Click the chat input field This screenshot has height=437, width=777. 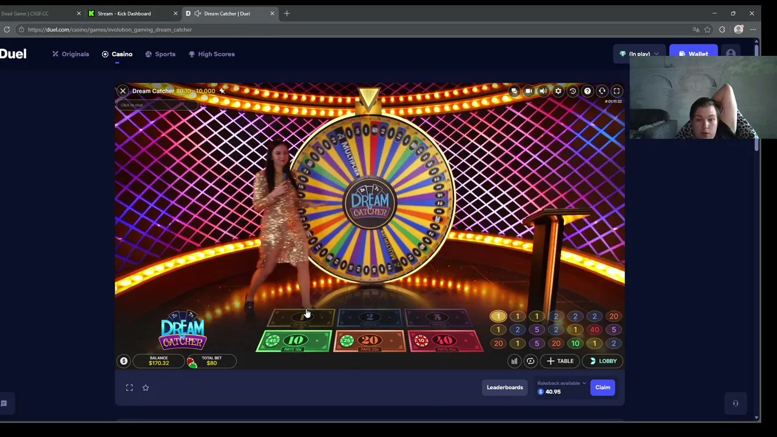coord(157,105)
